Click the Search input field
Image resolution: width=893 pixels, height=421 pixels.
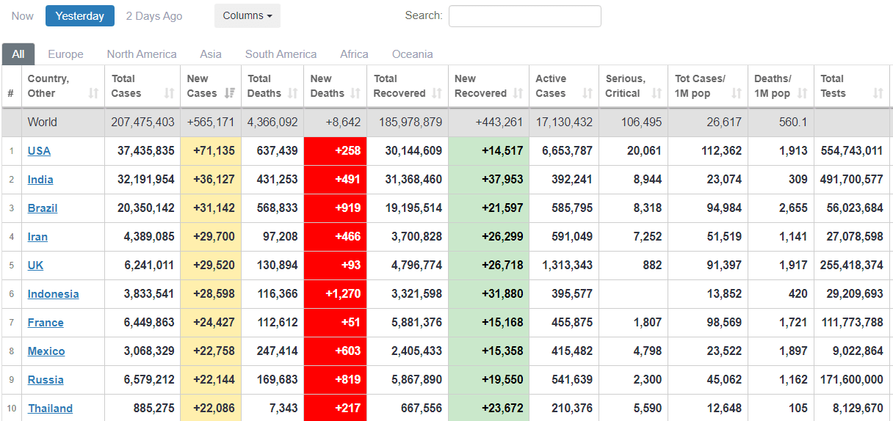(x=524, y=16)
